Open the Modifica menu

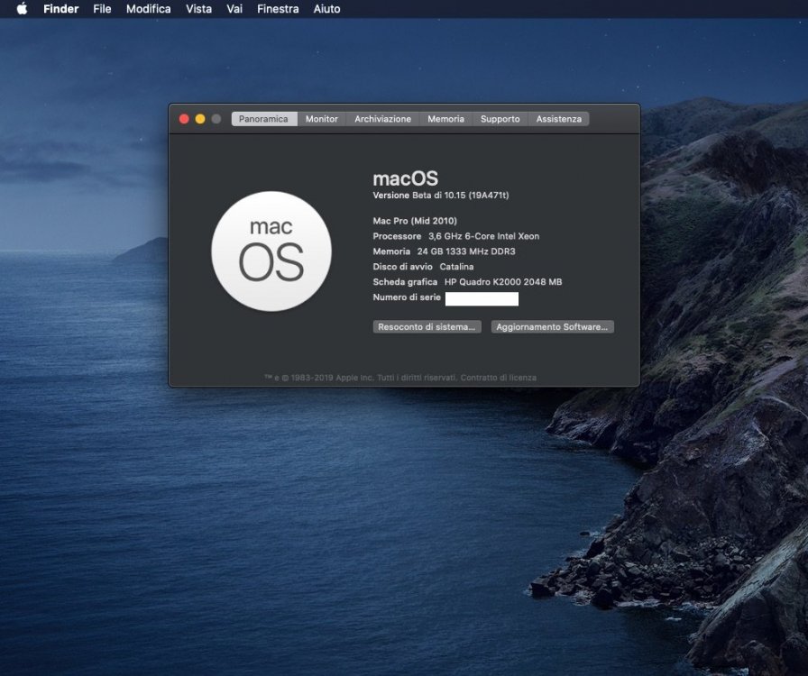point(149,9)
